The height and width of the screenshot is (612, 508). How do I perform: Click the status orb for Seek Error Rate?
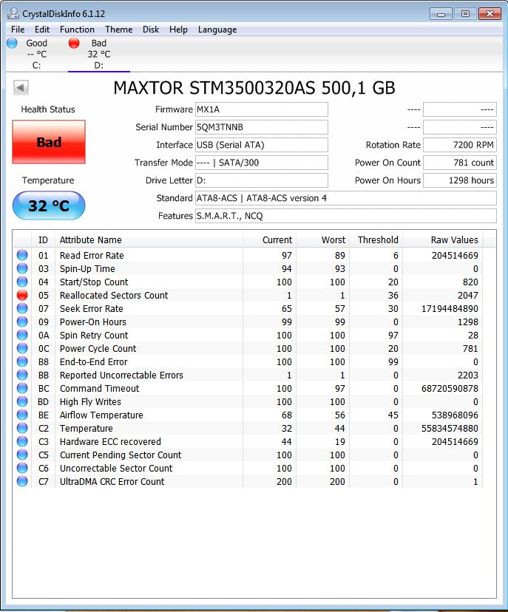click(22, 308)
